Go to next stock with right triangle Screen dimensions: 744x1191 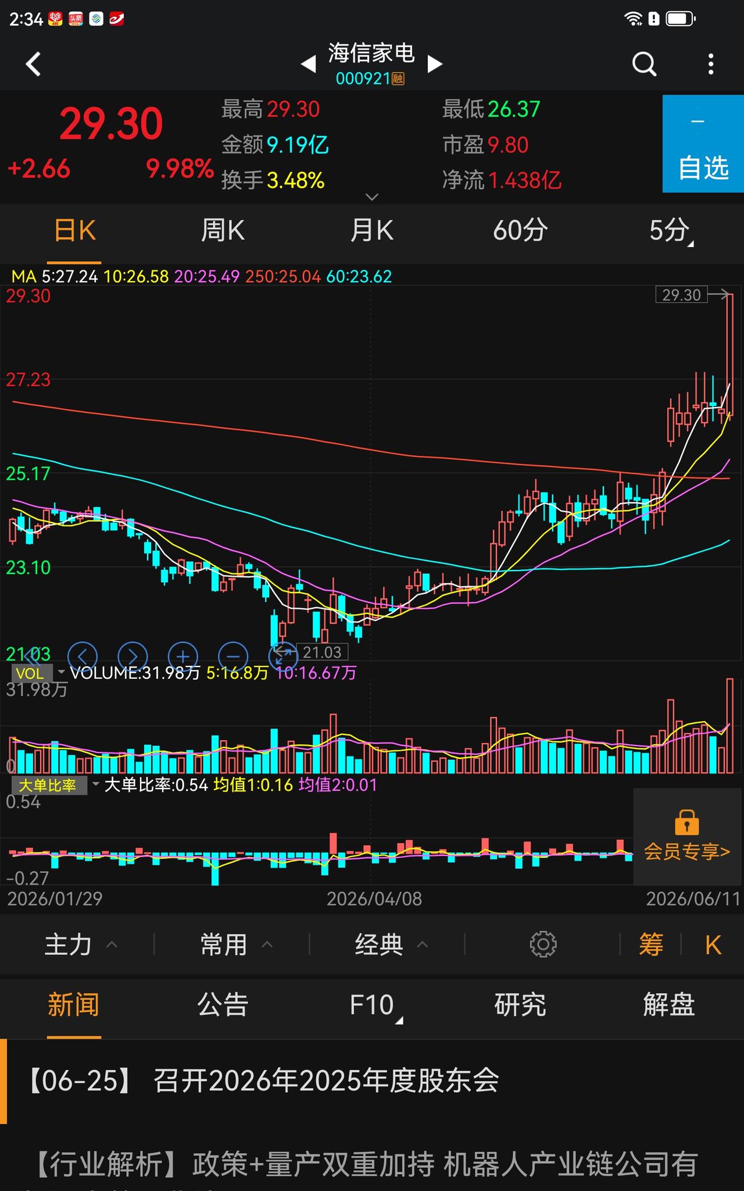point(435,63)
